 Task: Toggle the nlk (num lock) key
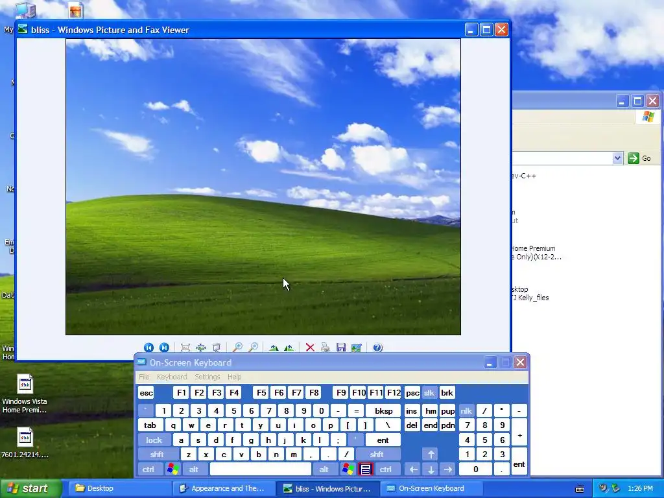coord(466,410)
